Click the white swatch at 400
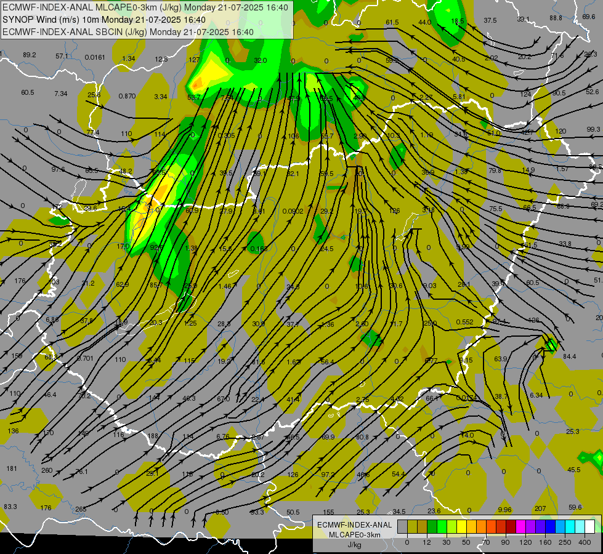Image resolution: width=603 pixels, height=554 pixels. [590, 526]
